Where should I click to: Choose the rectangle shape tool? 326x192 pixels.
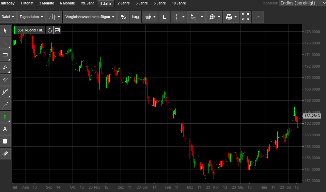(5, 55)
